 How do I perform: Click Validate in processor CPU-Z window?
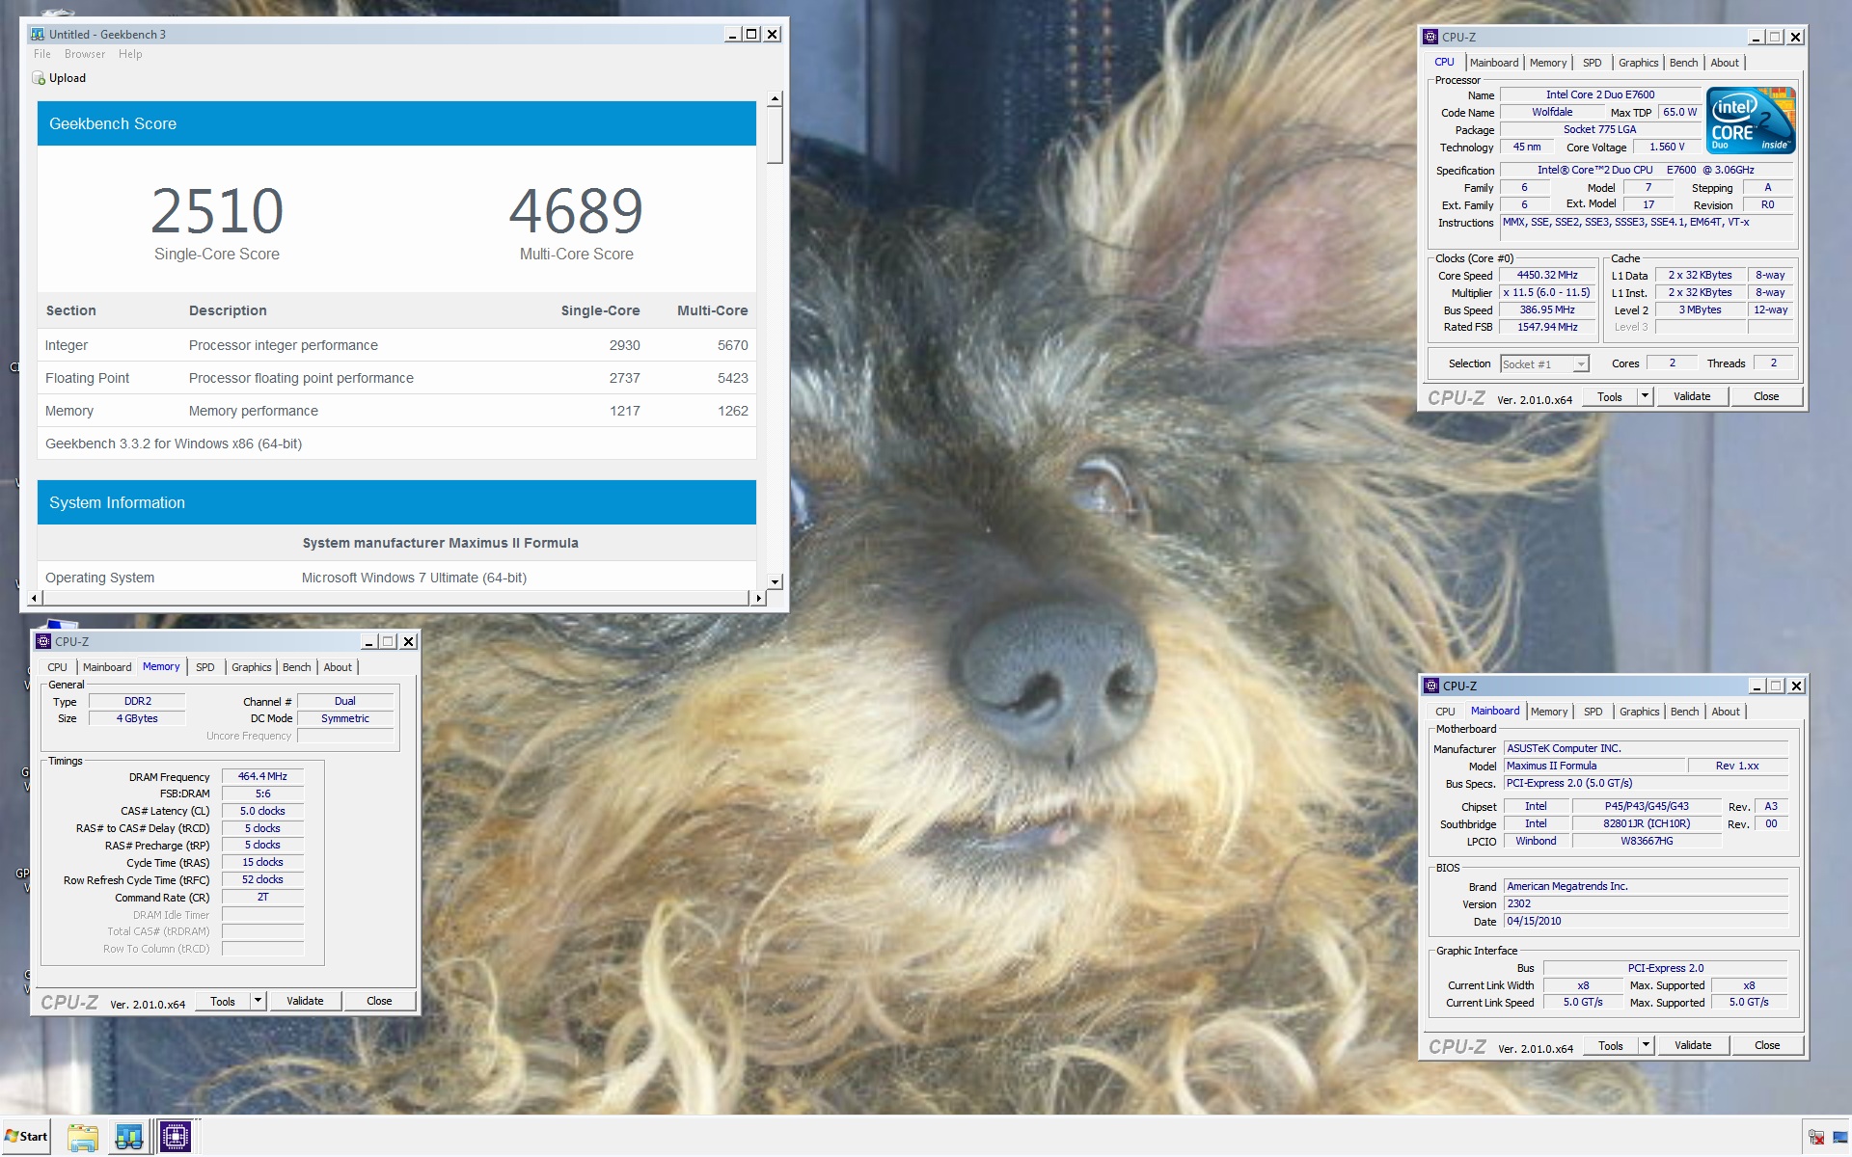click(x=1692, y=396)
